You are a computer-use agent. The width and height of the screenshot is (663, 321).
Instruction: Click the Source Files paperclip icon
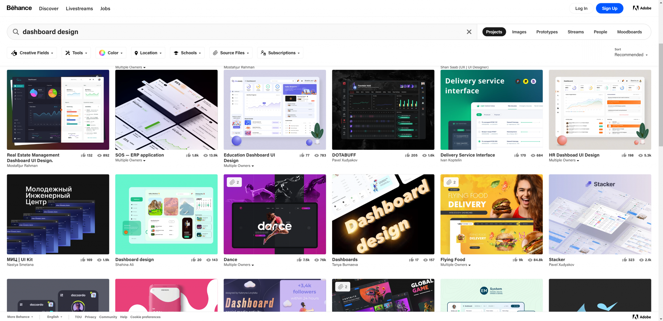(215, 52)
